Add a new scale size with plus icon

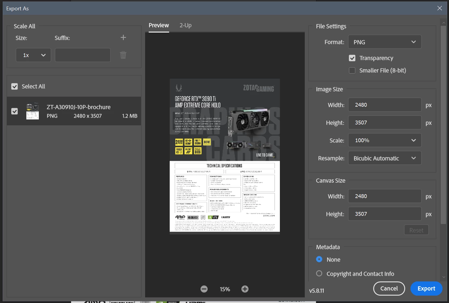(124, 38)
